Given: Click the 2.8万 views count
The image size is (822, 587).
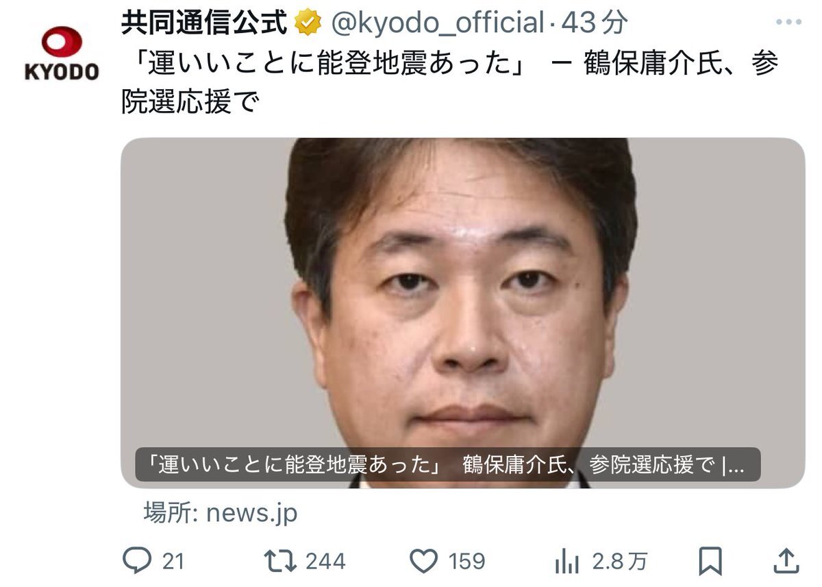Looking at the screenshot, I should 620,562.
